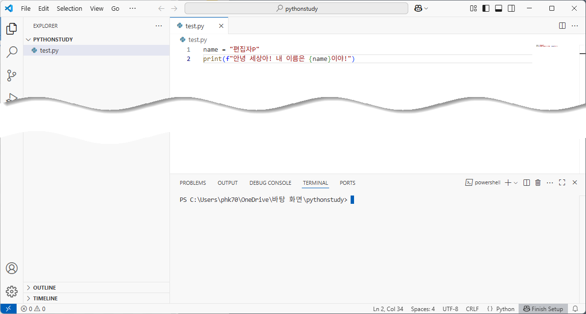Change the UTF-8 encoding setting

click(450, 309)
